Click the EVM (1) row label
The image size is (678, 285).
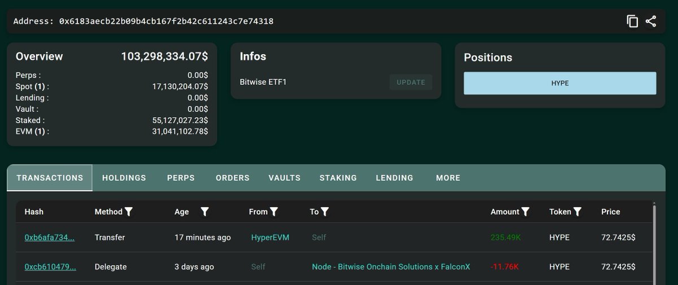[x=32, y=131]
